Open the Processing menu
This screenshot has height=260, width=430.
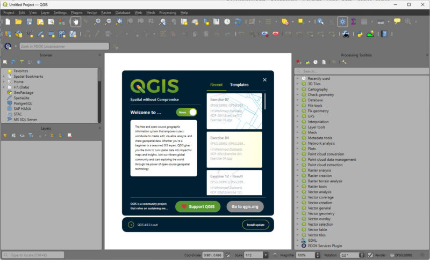tap(168, 12)
